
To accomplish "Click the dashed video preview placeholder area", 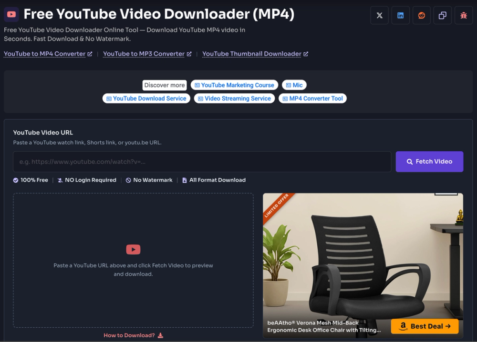I will (133, 260).
